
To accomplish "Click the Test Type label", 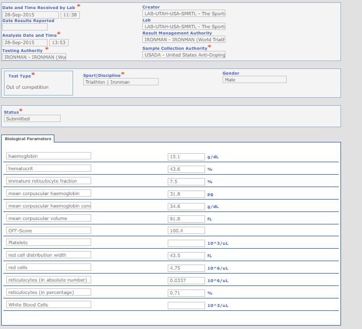I will click(20, 76).
